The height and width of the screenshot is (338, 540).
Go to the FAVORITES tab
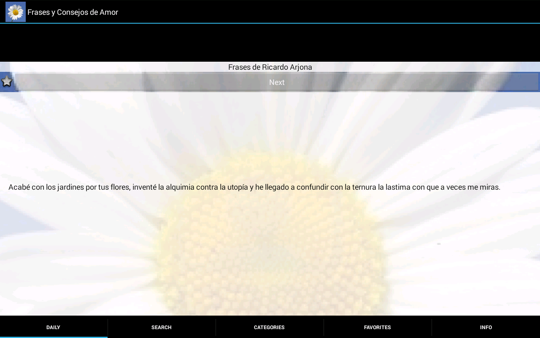[378, 327]
